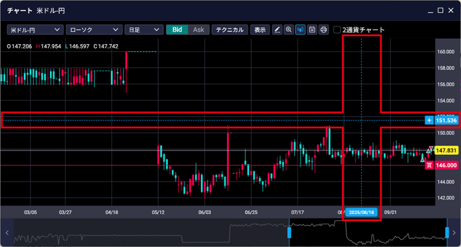The width and height of the screenshot is (461, 247).
Task: Click the right blue navigator range handle
Action: 447,233
